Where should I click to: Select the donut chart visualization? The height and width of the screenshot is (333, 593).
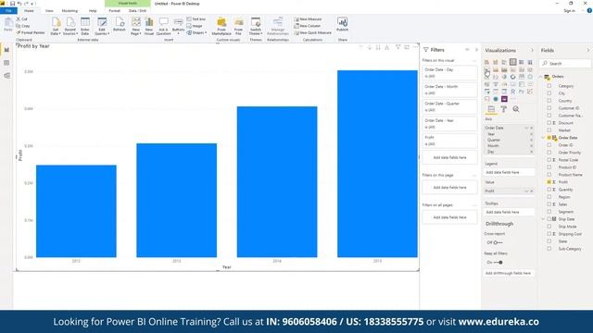pyautogui.click(x=512, y=77)
